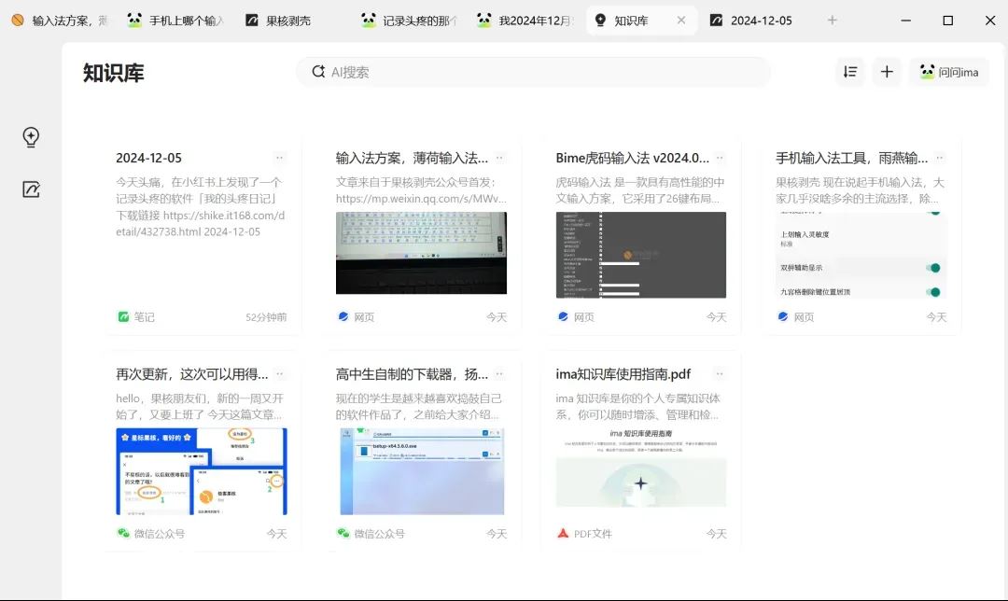
Task: Select the lightbulb sparkle icon in left sidebar
Action: coord(31,136)
